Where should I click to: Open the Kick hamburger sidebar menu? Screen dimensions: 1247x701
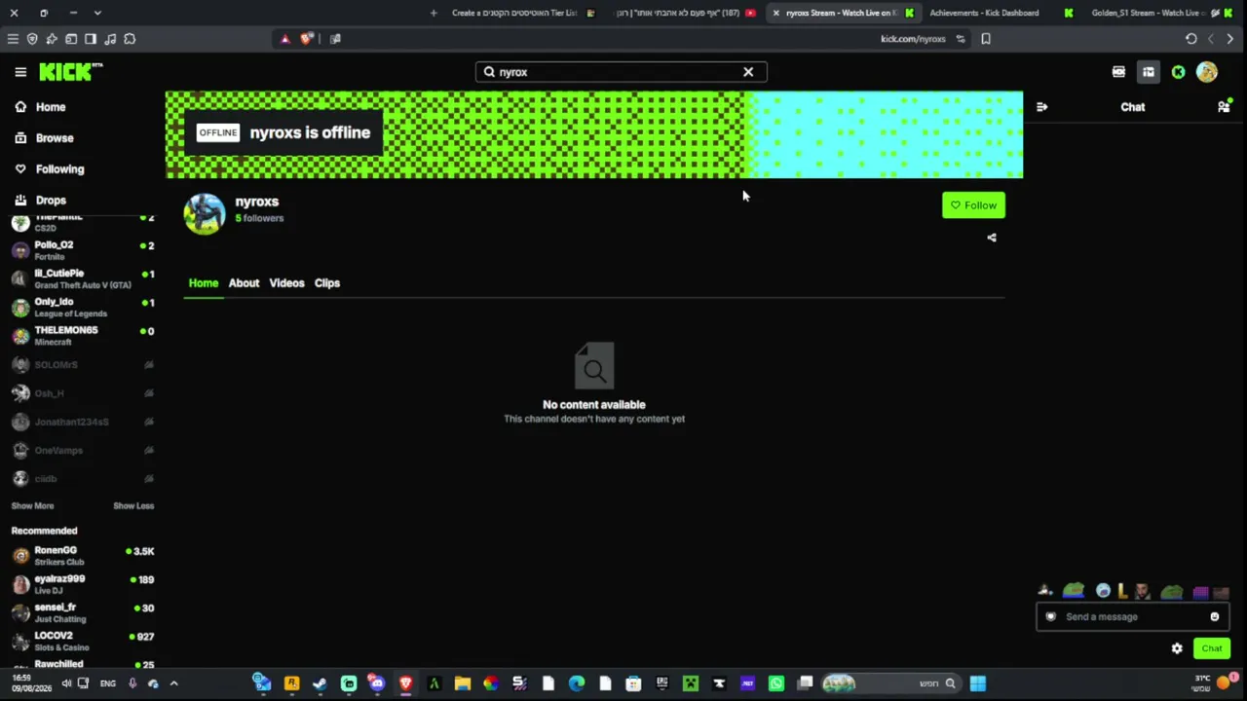(x=20, y=72)
